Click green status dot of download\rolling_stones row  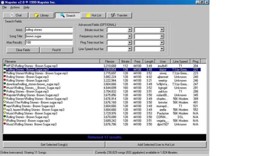[5, 84]
